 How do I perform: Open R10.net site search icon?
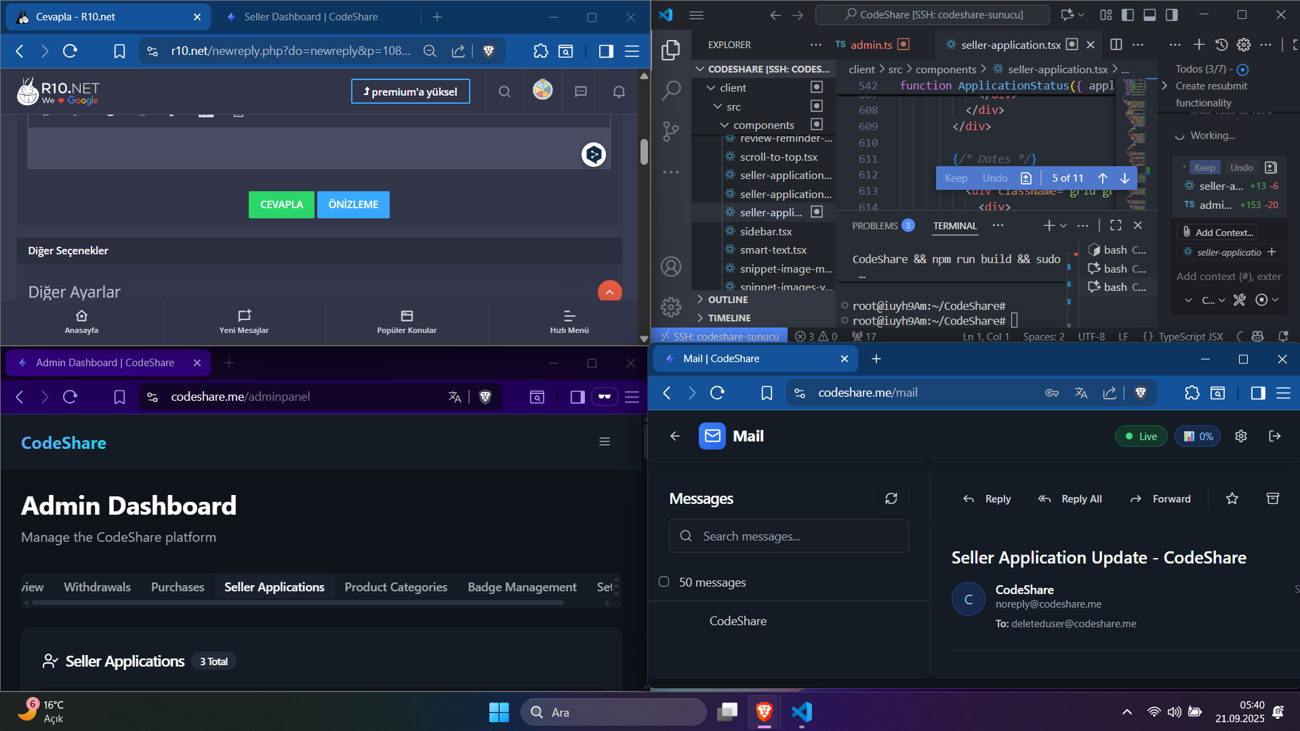[x=504, y=92]
